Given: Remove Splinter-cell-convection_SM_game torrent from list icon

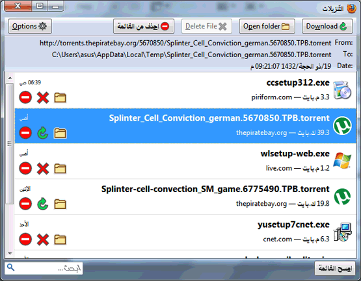Looking at the screenshot, I should tap(25, 204).
